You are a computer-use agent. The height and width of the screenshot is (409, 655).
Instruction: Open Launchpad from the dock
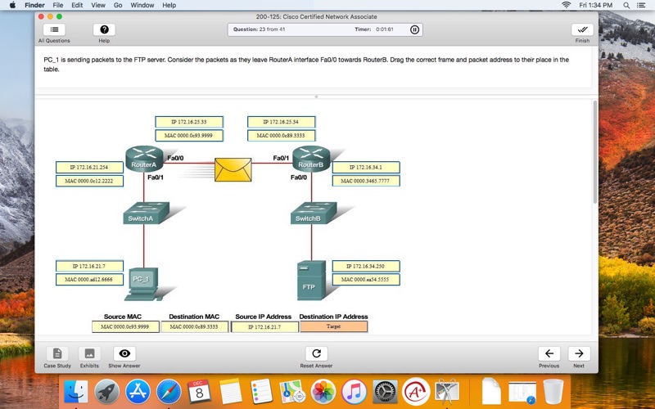coord(107,392)
